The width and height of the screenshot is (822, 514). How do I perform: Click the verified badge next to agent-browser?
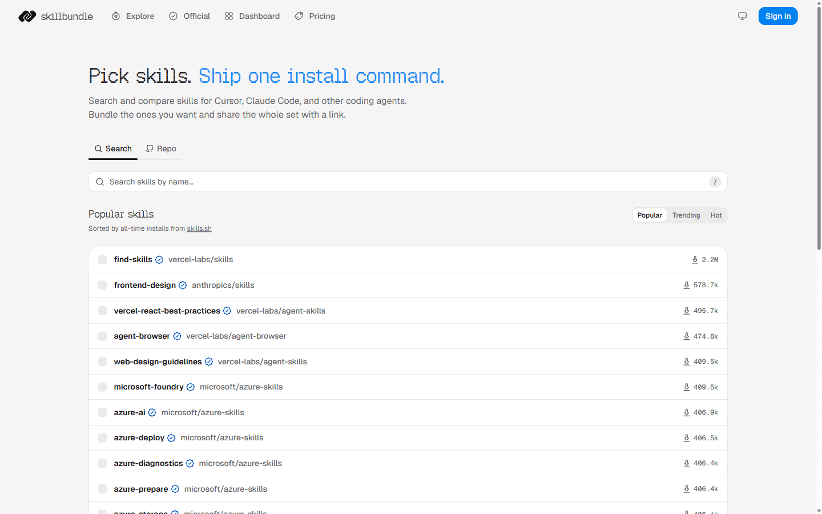177,336
